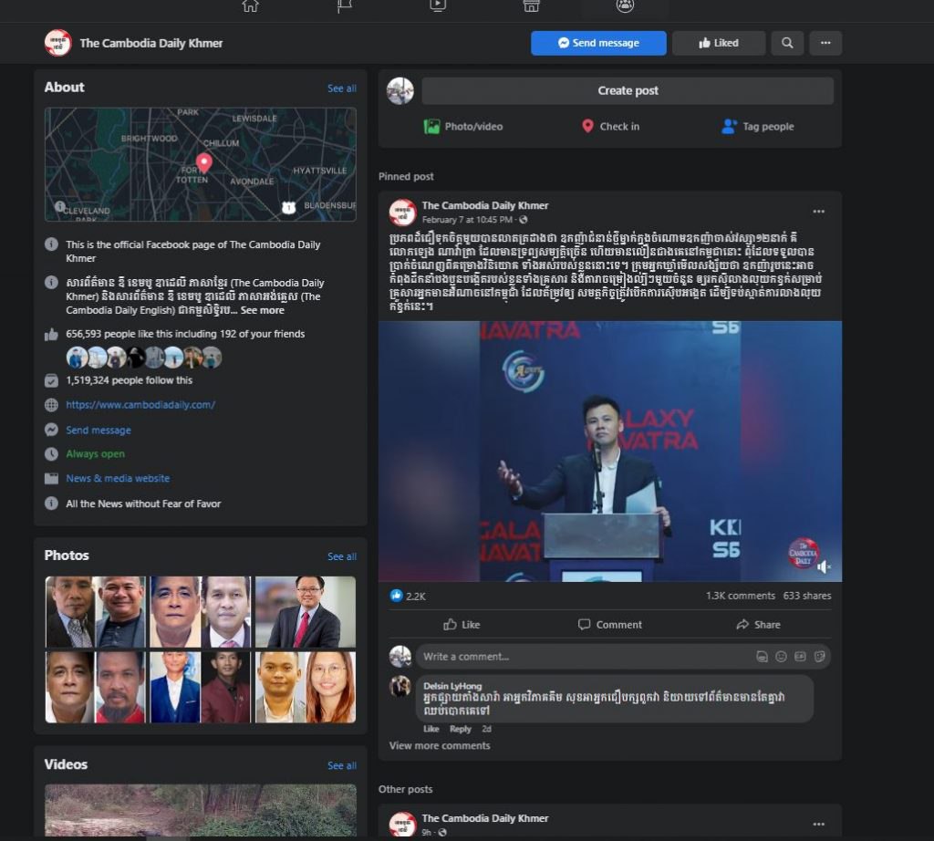Open the Watch video icon in top bar
934x841 pixels.
[x=438, y=5]
